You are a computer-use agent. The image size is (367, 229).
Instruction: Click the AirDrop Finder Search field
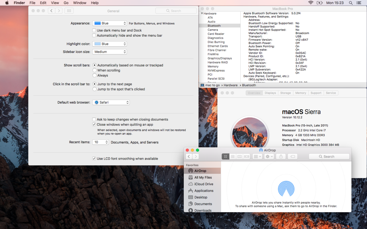point(329,157)
